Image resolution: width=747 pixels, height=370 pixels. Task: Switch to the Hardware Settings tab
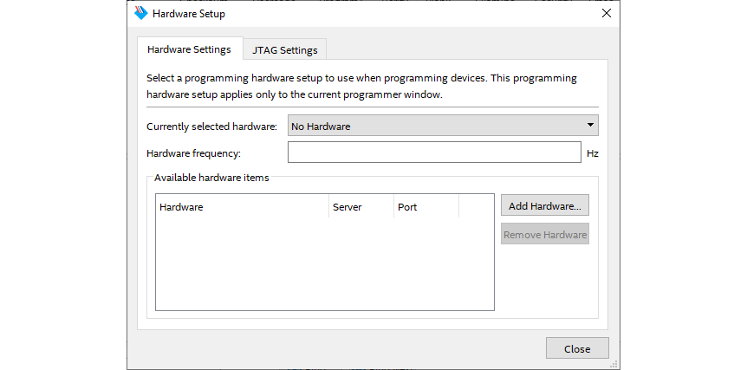(x=189, y=49)
